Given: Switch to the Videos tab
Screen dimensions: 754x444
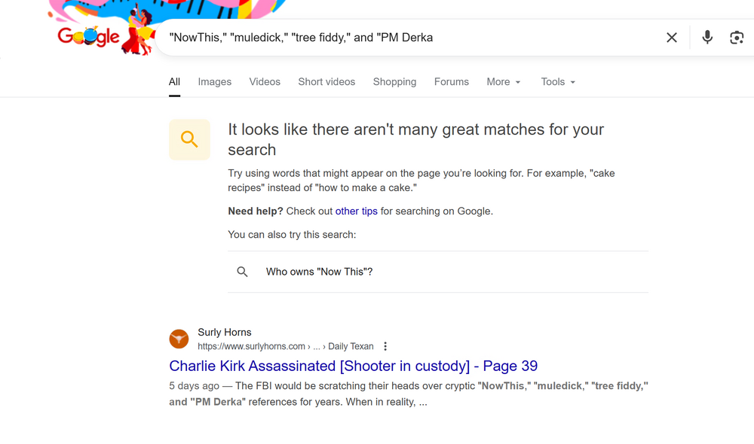Looking at the screenshot, I should pyautogui.click(x=265, y=82).
